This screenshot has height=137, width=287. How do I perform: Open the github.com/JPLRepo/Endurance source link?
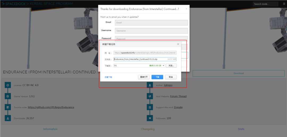(x=51, y=107)
